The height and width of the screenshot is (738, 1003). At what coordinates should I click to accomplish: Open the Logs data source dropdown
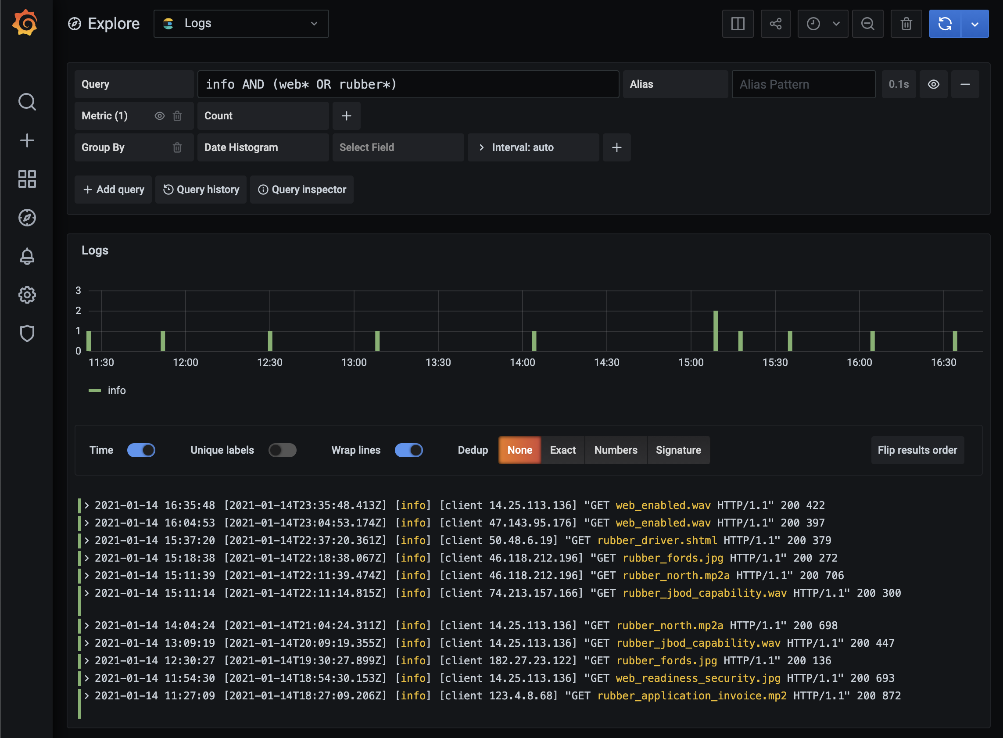tap(241, 23)
